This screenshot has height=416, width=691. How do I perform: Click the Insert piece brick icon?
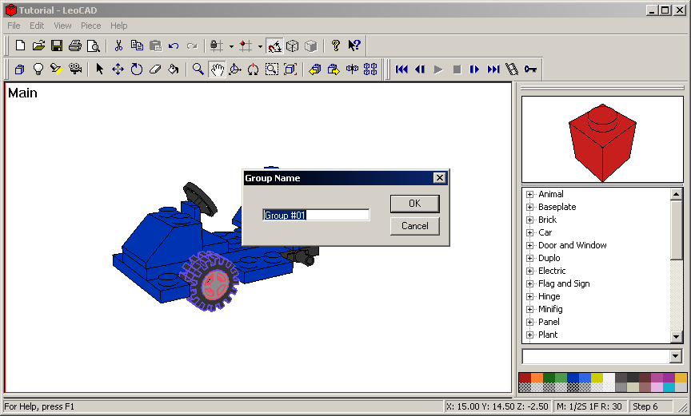[19, 69]
